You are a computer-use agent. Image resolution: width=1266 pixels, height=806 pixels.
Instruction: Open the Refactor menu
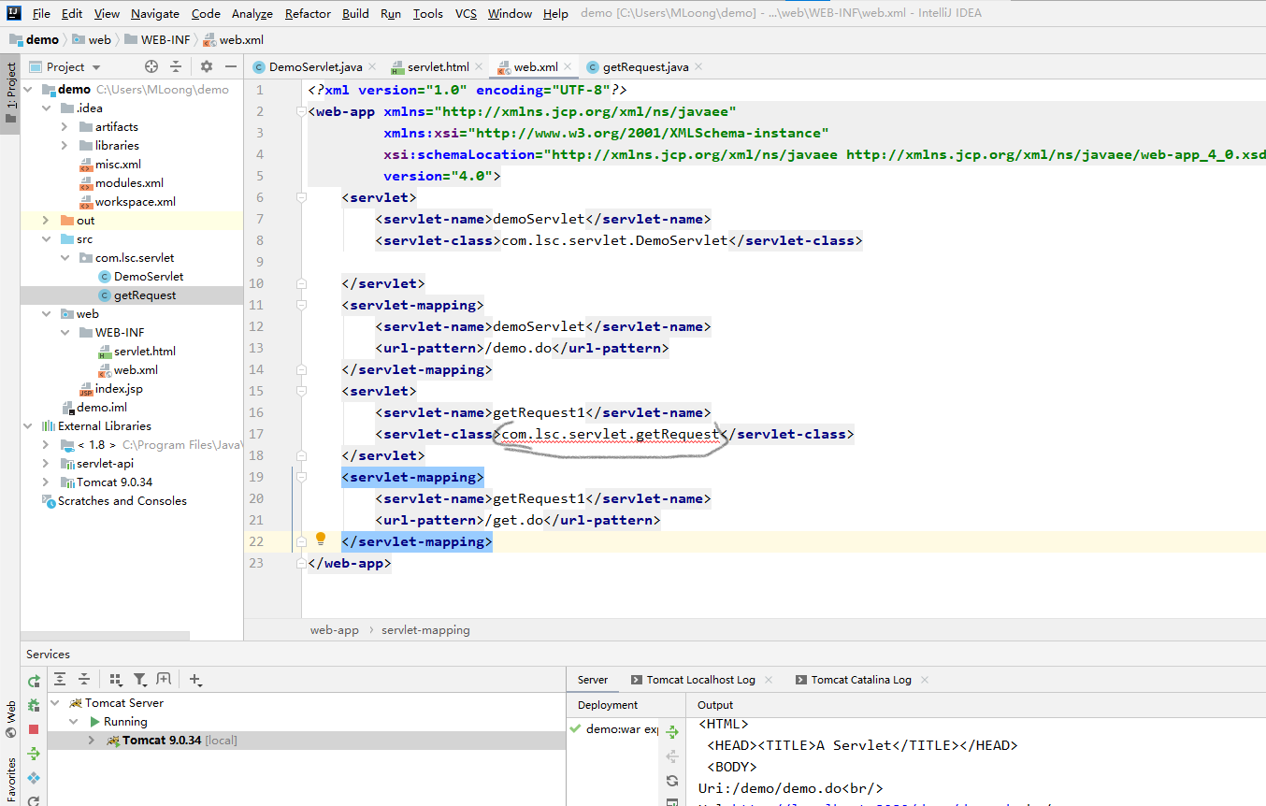pos(308,13)
